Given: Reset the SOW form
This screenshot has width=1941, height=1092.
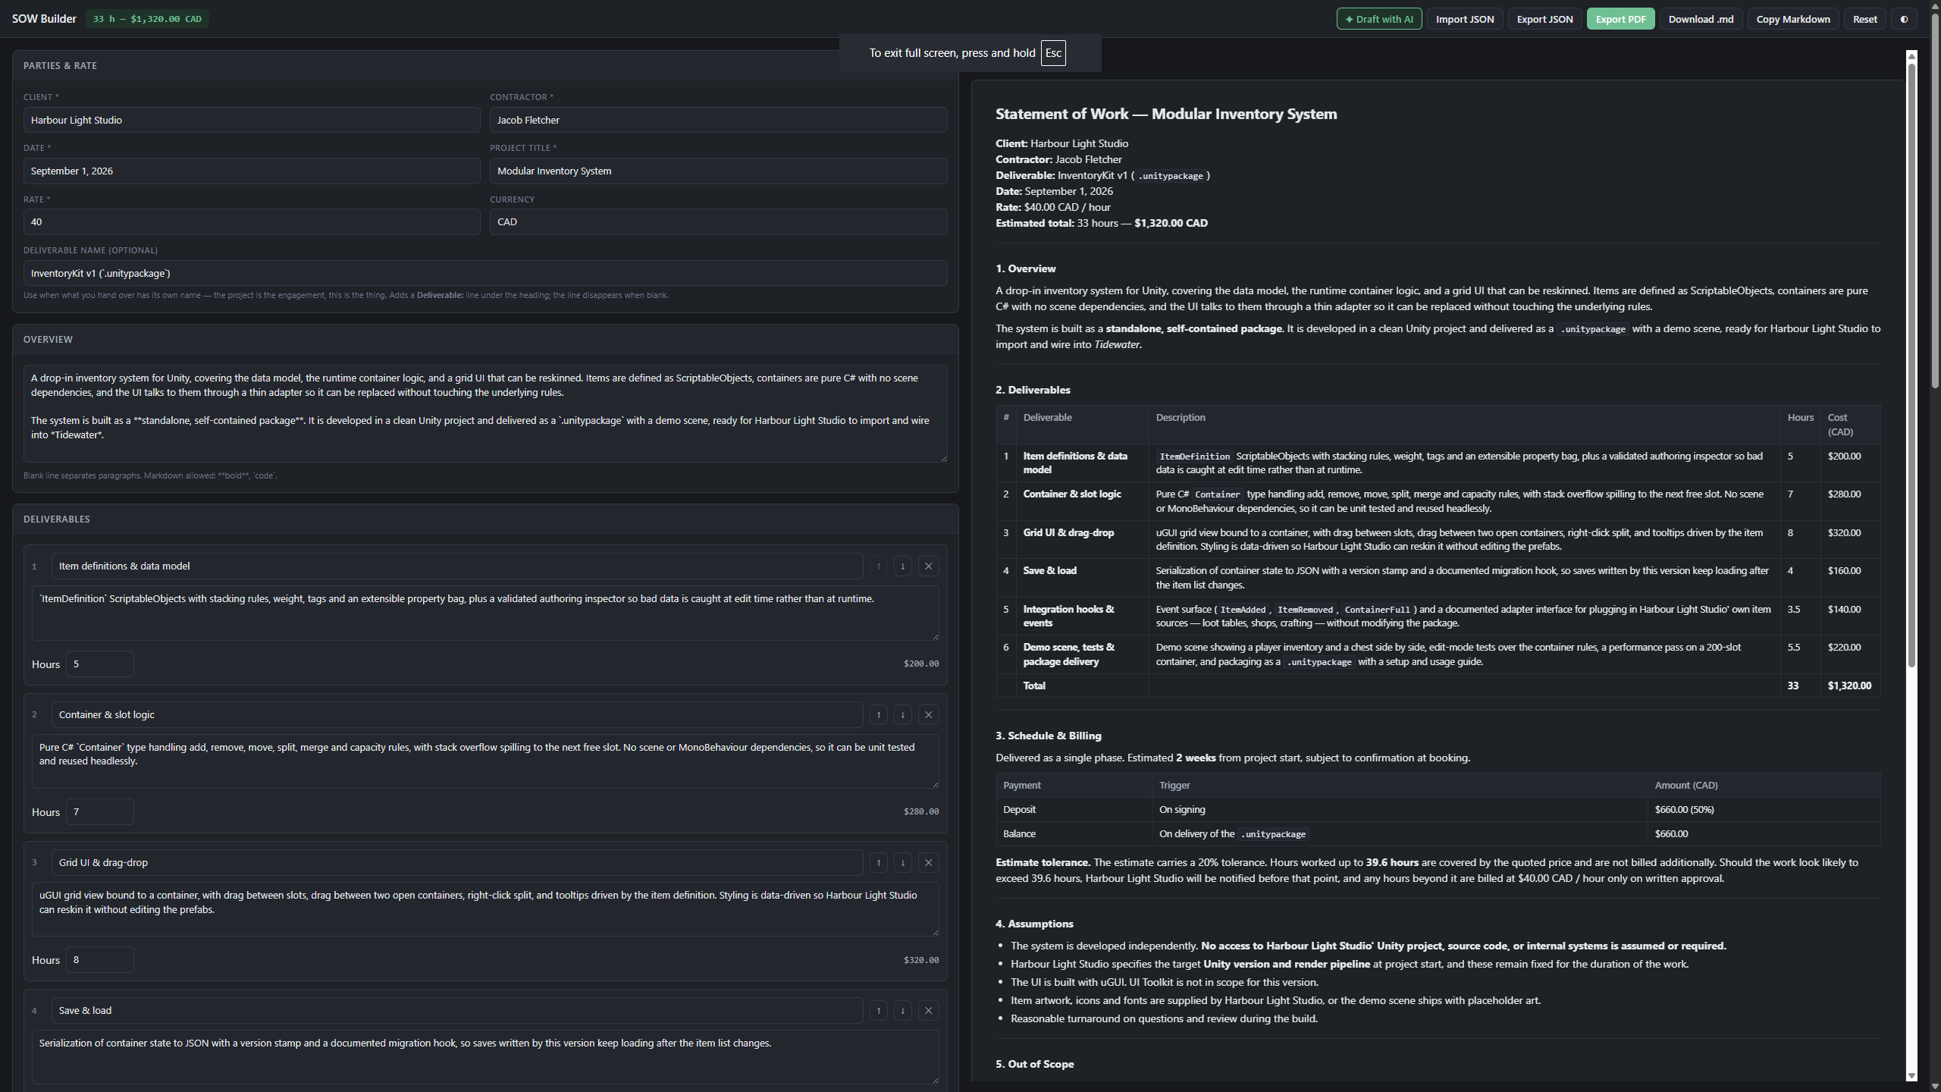Looking at the screenshot, I should (1865, 19).
